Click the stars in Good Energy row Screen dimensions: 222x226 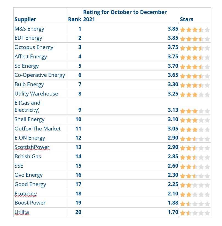(195, 185)
